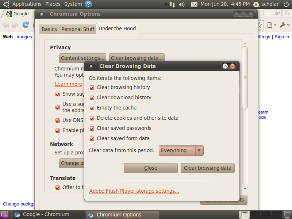Screen dimensions: 292x219
Task: Click Sign in link on Google page
Action: [281, 37]
